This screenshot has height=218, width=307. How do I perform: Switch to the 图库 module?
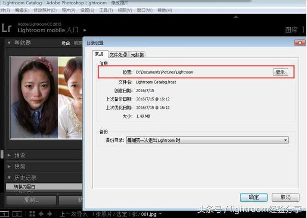291,30
